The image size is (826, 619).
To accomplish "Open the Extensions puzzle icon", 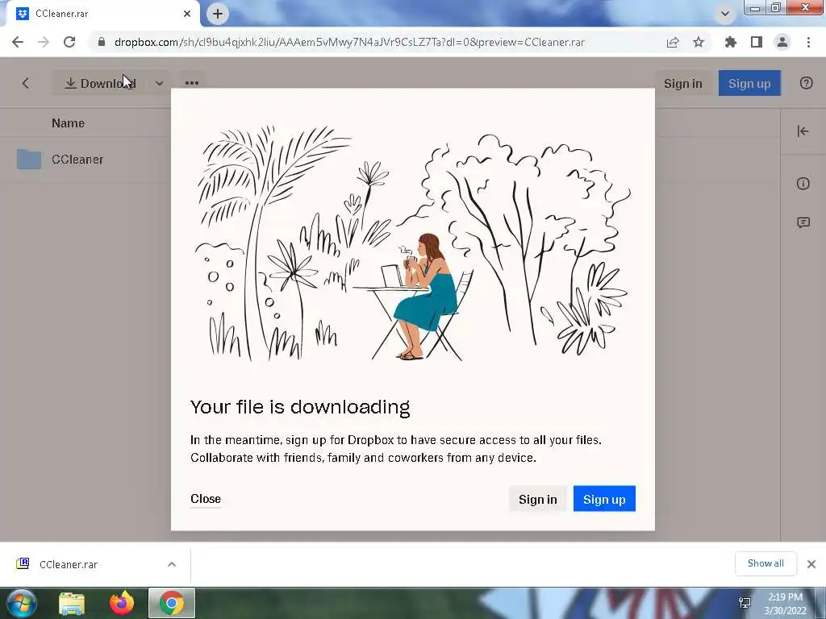I will 730,42.
